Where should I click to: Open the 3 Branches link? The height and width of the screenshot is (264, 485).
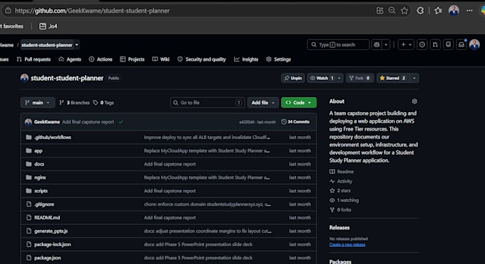[75, 103]
